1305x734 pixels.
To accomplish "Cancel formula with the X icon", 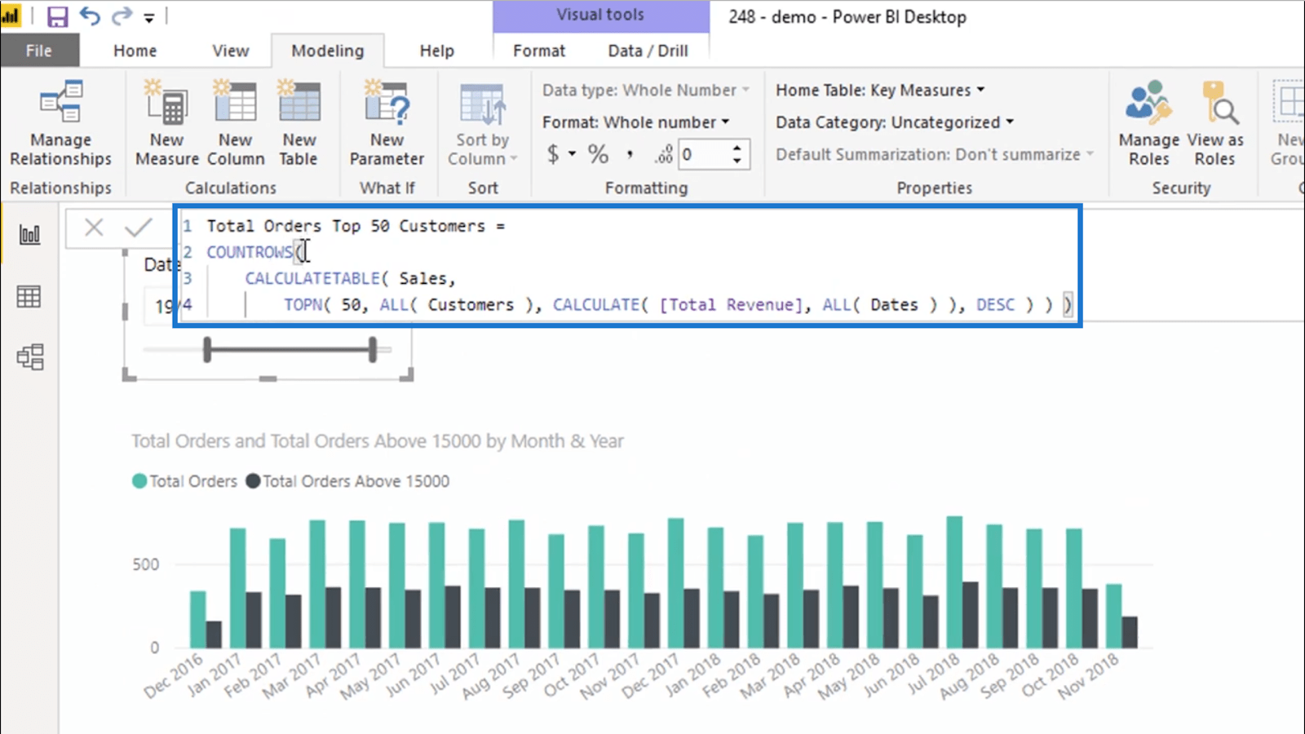I will point(94,228).
